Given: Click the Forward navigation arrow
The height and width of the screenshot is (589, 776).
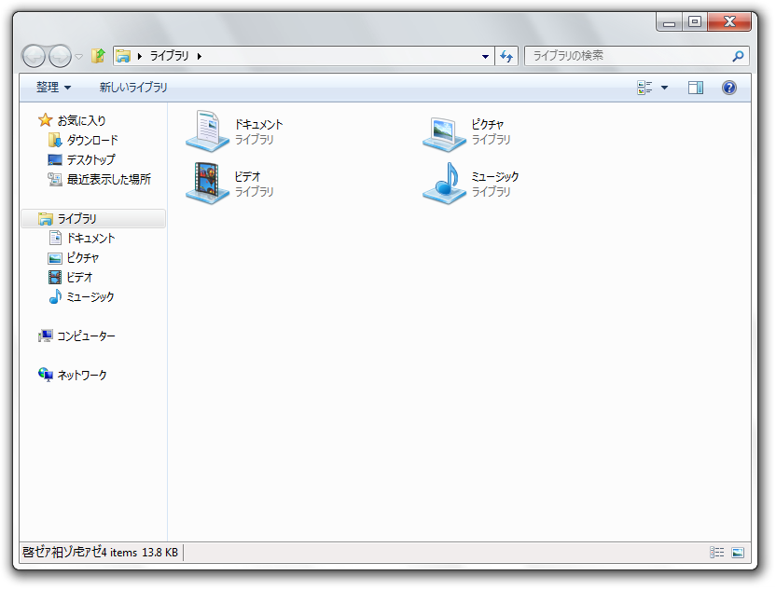Looking at the screenshot, I should pyautogui.click(x=61, y=56).
